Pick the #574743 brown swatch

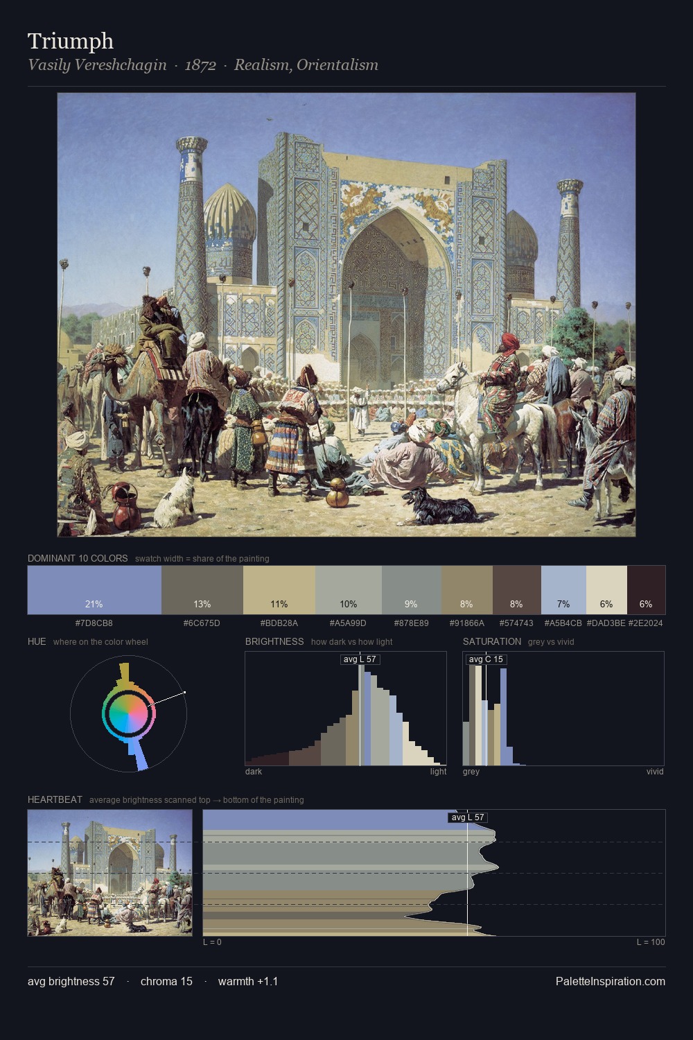coord(516,590)
